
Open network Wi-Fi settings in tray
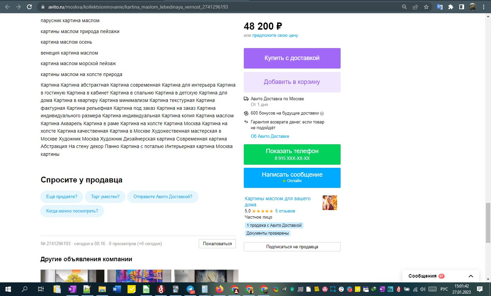[415, 289]
